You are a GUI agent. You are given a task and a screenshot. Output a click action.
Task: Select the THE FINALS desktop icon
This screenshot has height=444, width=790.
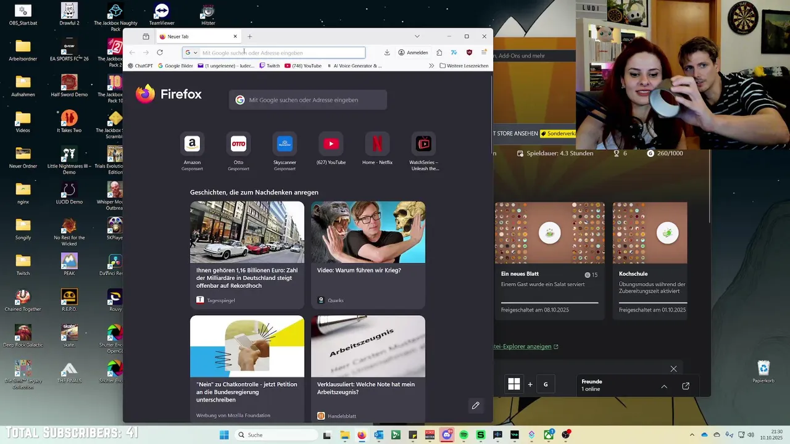(69, 372)
